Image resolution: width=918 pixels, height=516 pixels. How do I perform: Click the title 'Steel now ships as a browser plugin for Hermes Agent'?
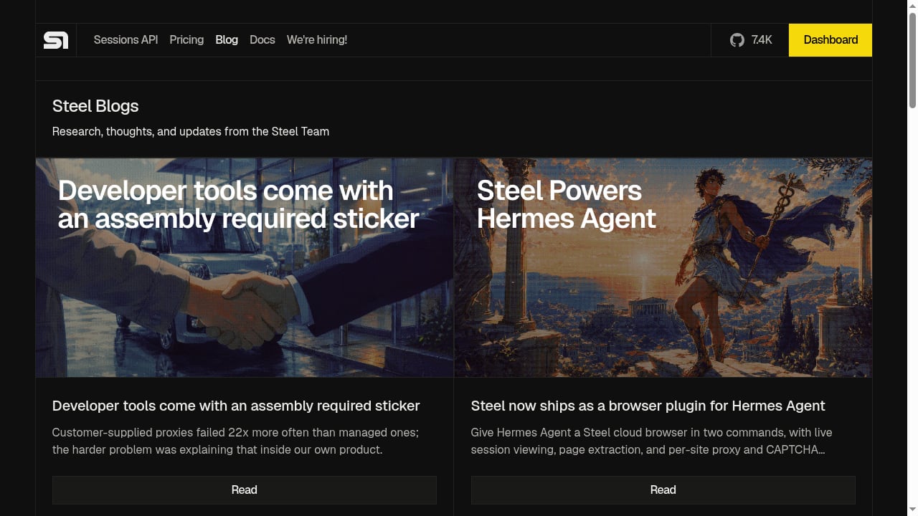coord(648,406)
